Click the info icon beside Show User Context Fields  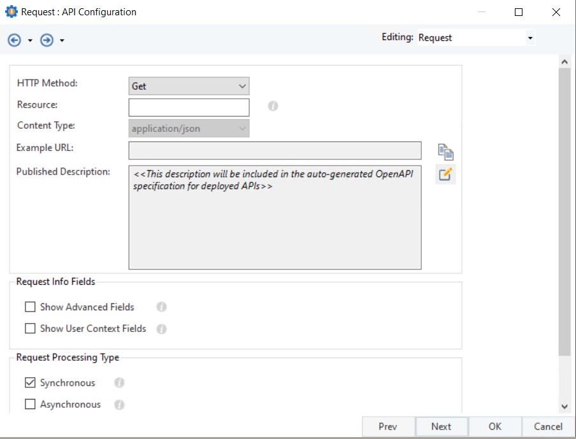tap(162, 329)
